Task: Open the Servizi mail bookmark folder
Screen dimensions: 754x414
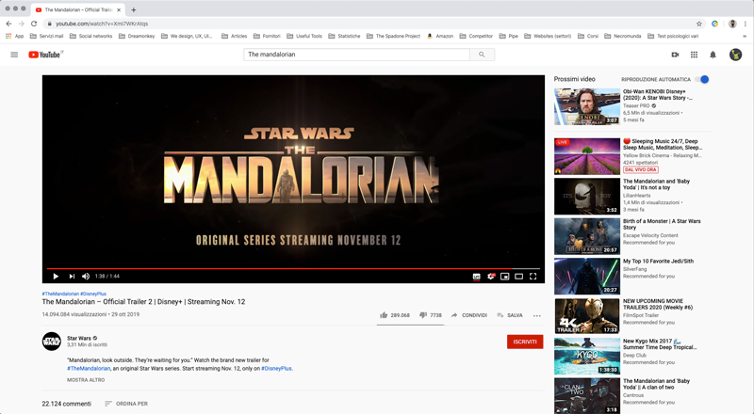Action: pyautogui.click(x=46, y=36)
